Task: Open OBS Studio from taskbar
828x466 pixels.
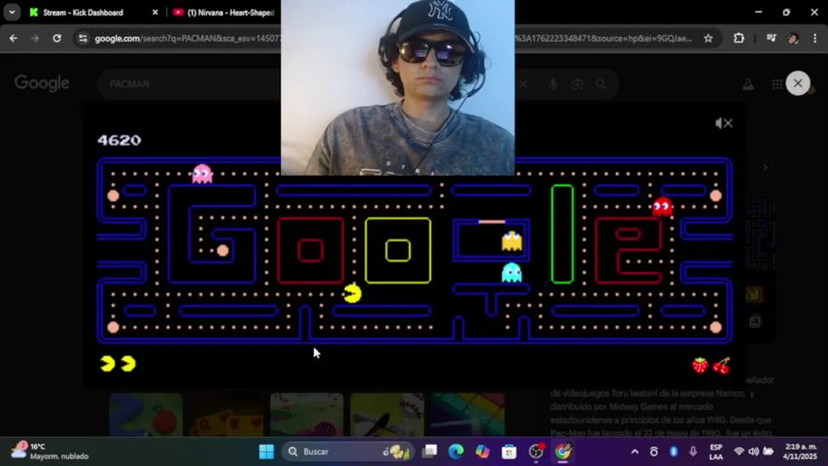Action: coord(536,451)
